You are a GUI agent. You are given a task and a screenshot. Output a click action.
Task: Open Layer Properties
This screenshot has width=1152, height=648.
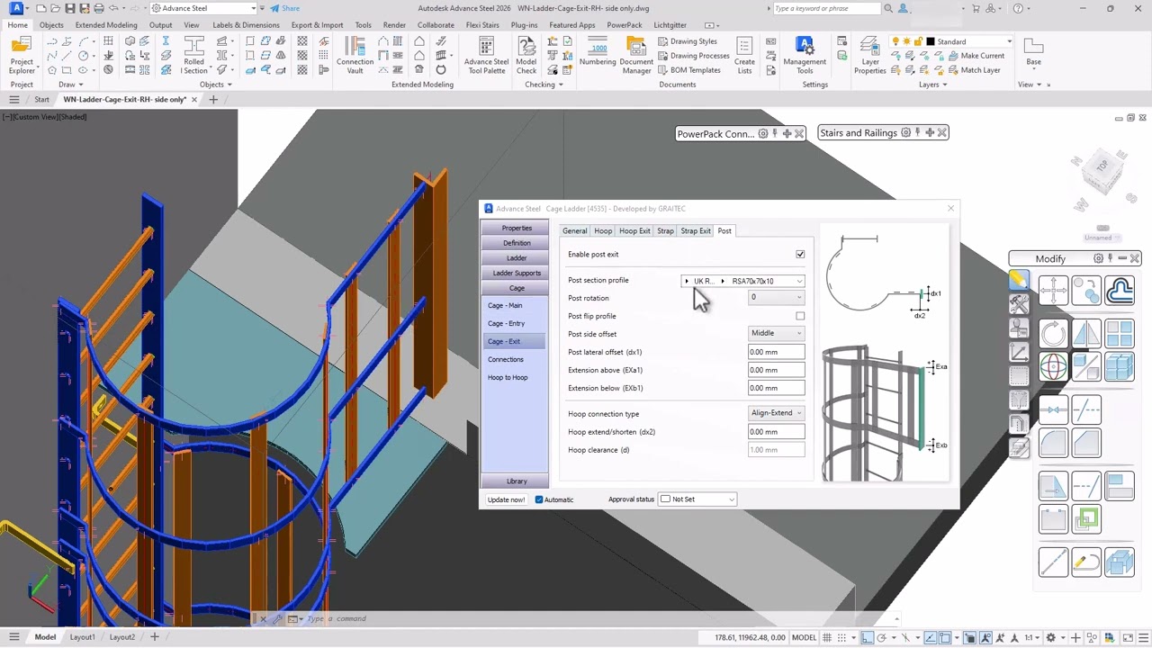pos(870,56)
